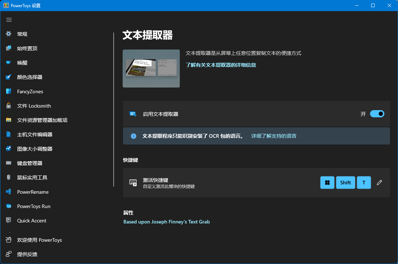The width and height of the screenshot is (398, 264).
Task: Click the 常规 gear icon
Action: (9, 34)
